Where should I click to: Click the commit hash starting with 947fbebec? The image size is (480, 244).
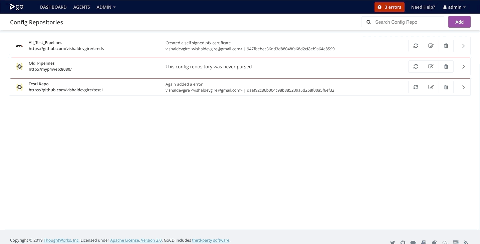coord(291,49)
